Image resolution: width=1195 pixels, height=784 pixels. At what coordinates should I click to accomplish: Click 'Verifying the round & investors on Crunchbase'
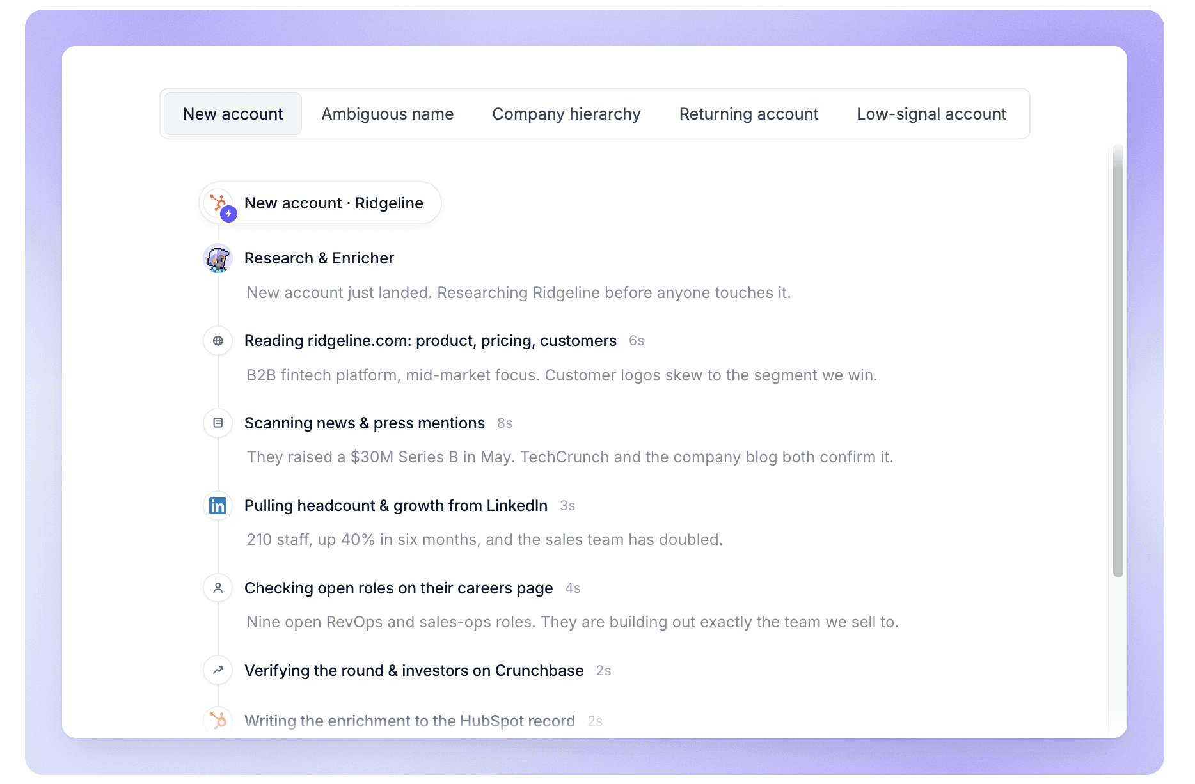tap(414, 671)
